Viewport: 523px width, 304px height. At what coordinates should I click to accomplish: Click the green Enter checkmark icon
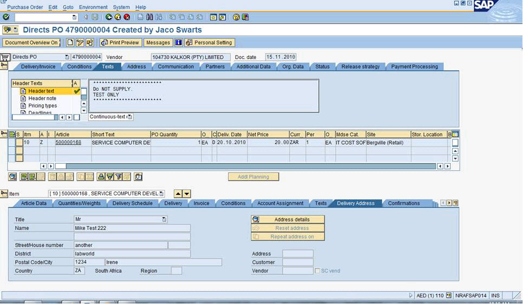click(x=6, y=17)
